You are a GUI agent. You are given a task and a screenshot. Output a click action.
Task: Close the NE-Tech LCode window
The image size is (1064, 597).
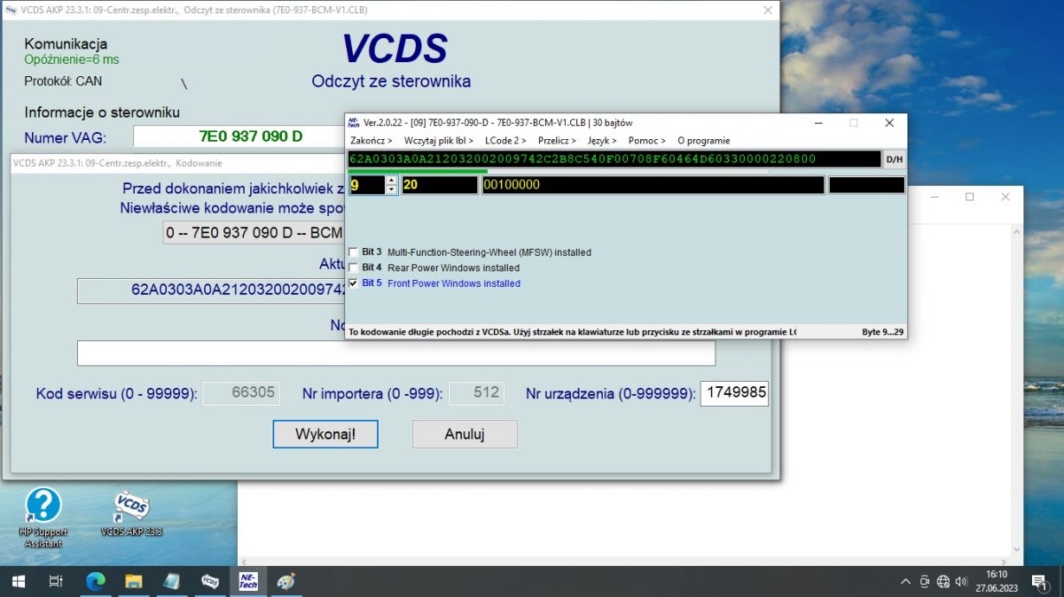(x=888, y=122)
